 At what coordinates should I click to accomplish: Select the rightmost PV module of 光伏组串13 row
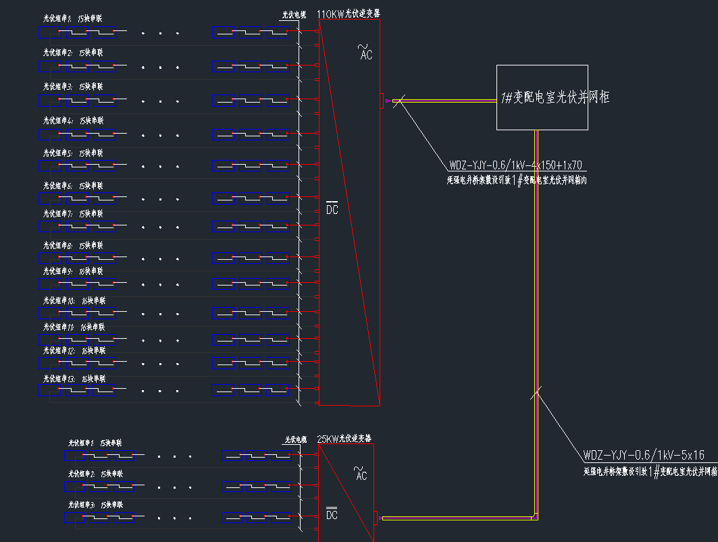(x=277, y=389)
